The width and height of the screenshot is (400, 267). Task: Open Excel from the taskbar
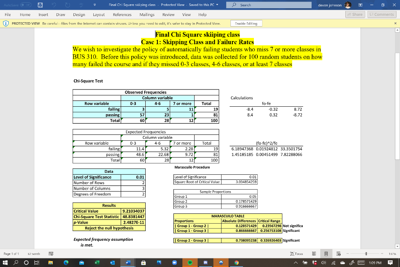[x=96, y=262]
